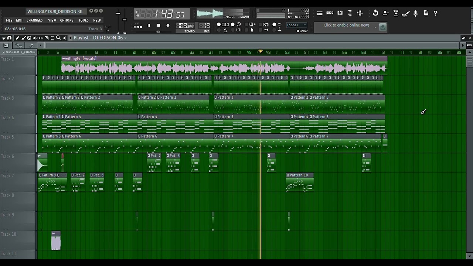Image resolution: width=473 pixels, height=266 pixels.
Task: Open the Browser view icon
Action: pos(350,13)
